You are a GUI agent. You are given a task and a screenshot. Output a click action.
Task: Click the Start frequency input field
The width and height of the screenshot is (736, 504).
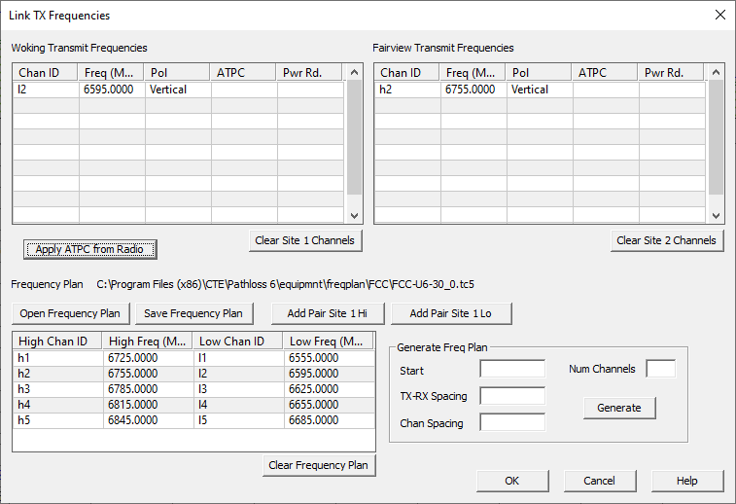(512, 369)
